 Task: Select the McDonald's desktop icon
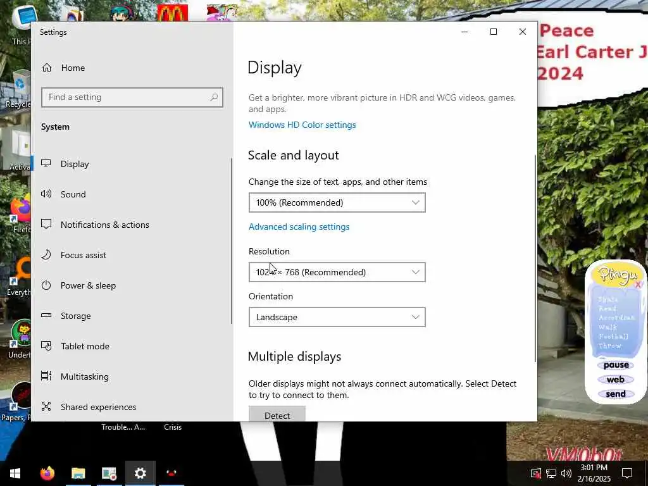[172, 13]
